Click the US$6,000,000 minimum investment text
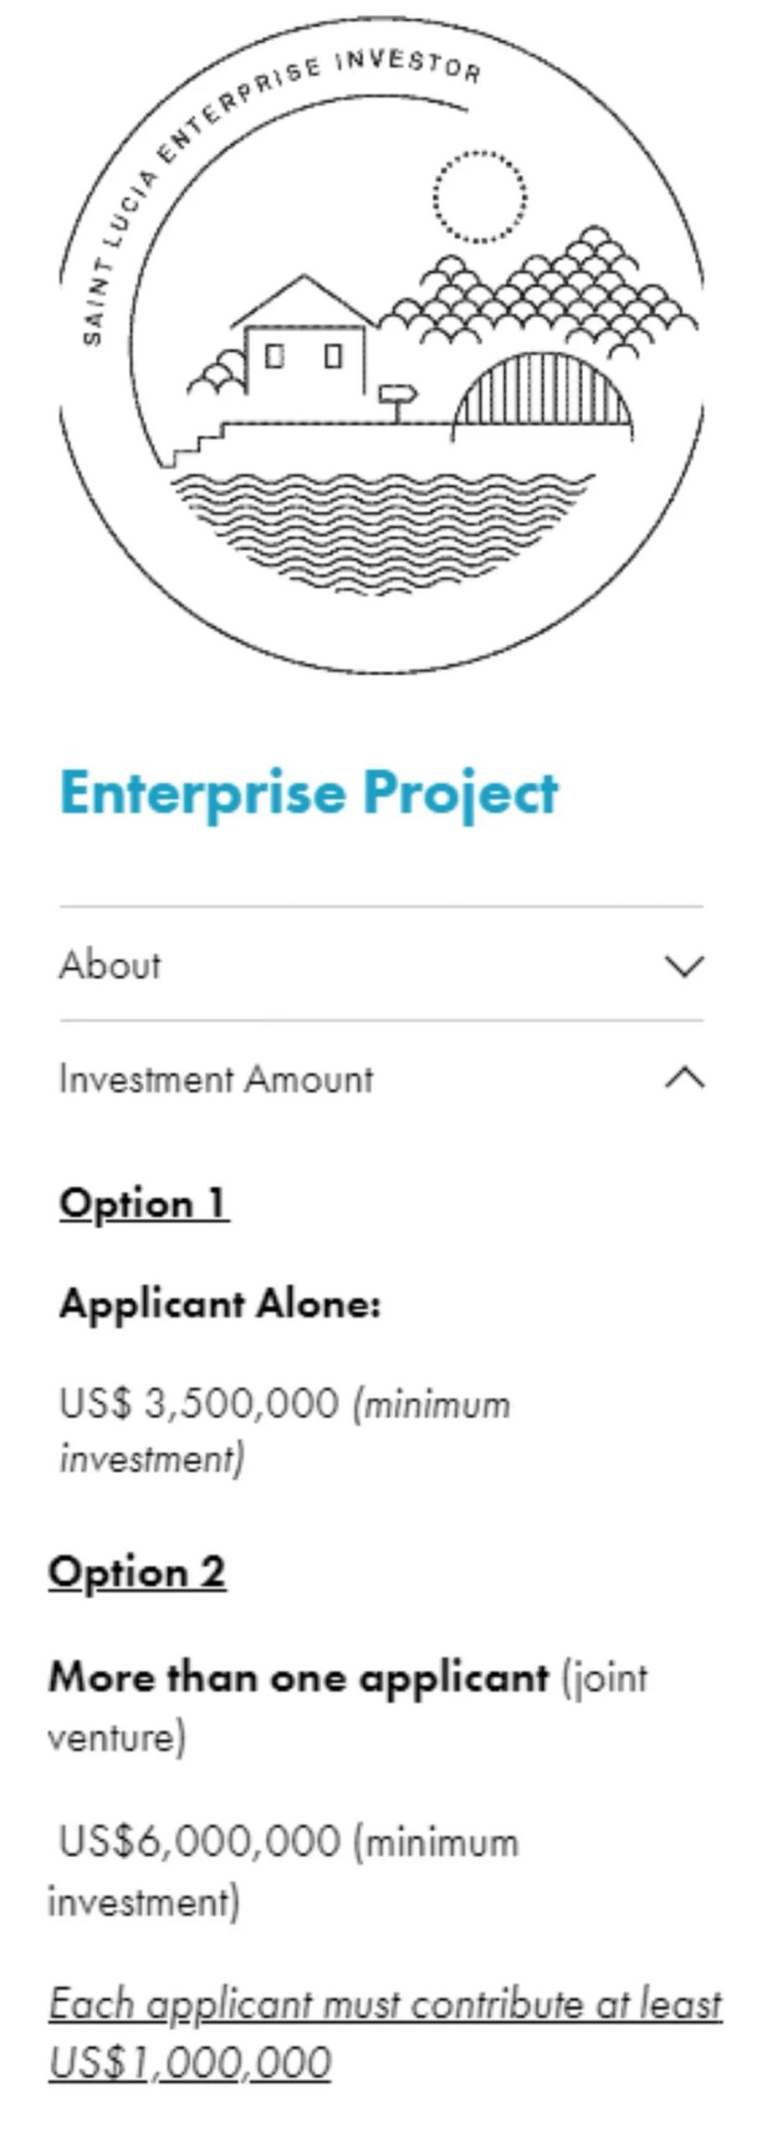 click(x=283, y=1871)
